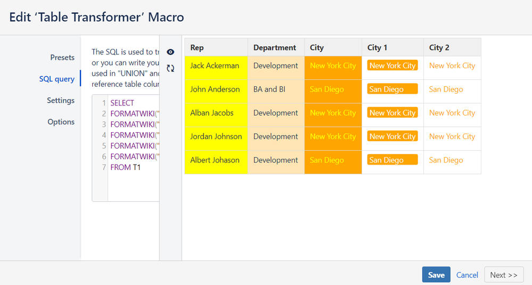
Task: Open the Presets tab
Action: [x=62, y=58]
